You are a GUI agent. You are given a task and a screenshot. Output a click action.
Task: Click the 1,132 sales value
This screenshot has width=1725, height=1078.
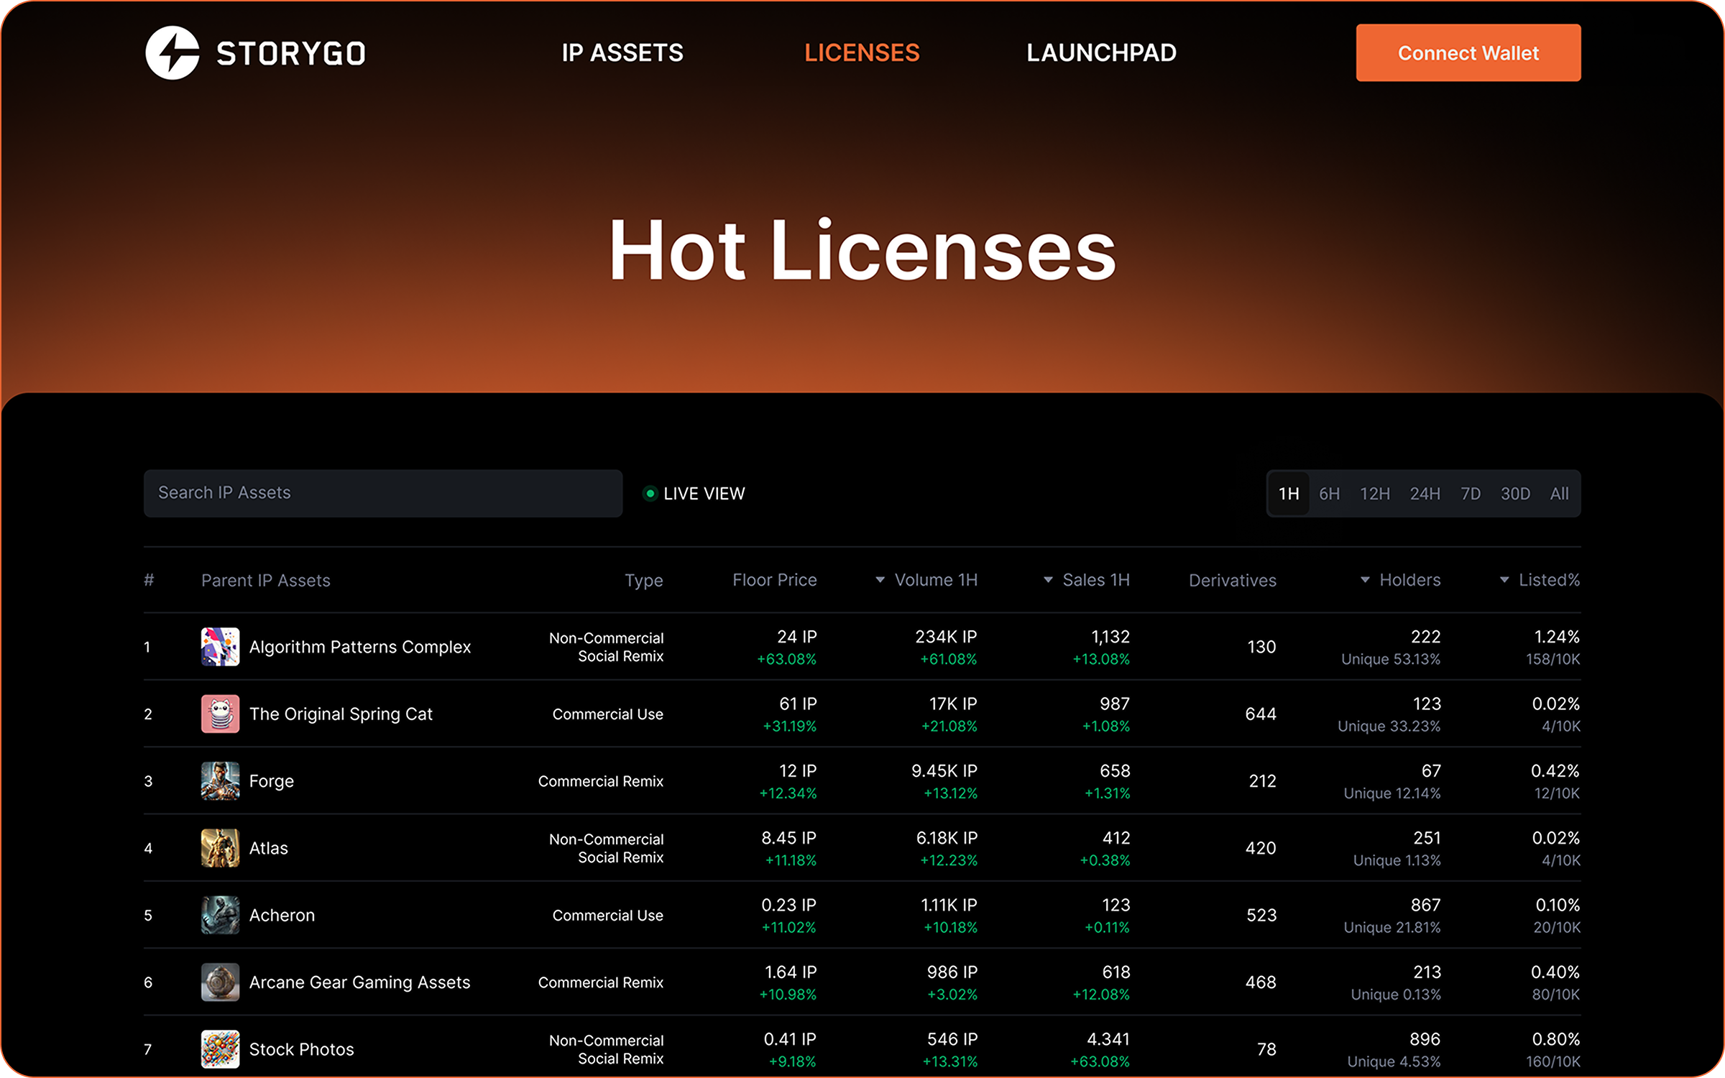(1110, 637)
